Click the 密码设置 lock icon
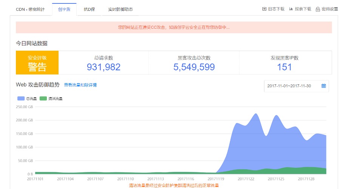 coord(318,9)
